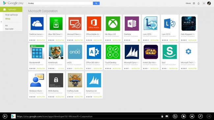
Task: Open the Kinect Star Wars app icon
Action: [x=151, y=52]
